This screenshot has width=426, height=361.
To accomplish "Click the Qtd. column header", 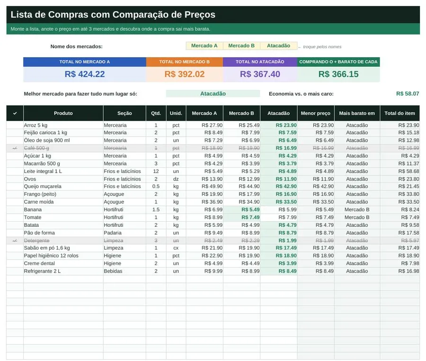I will click(156, 113).
